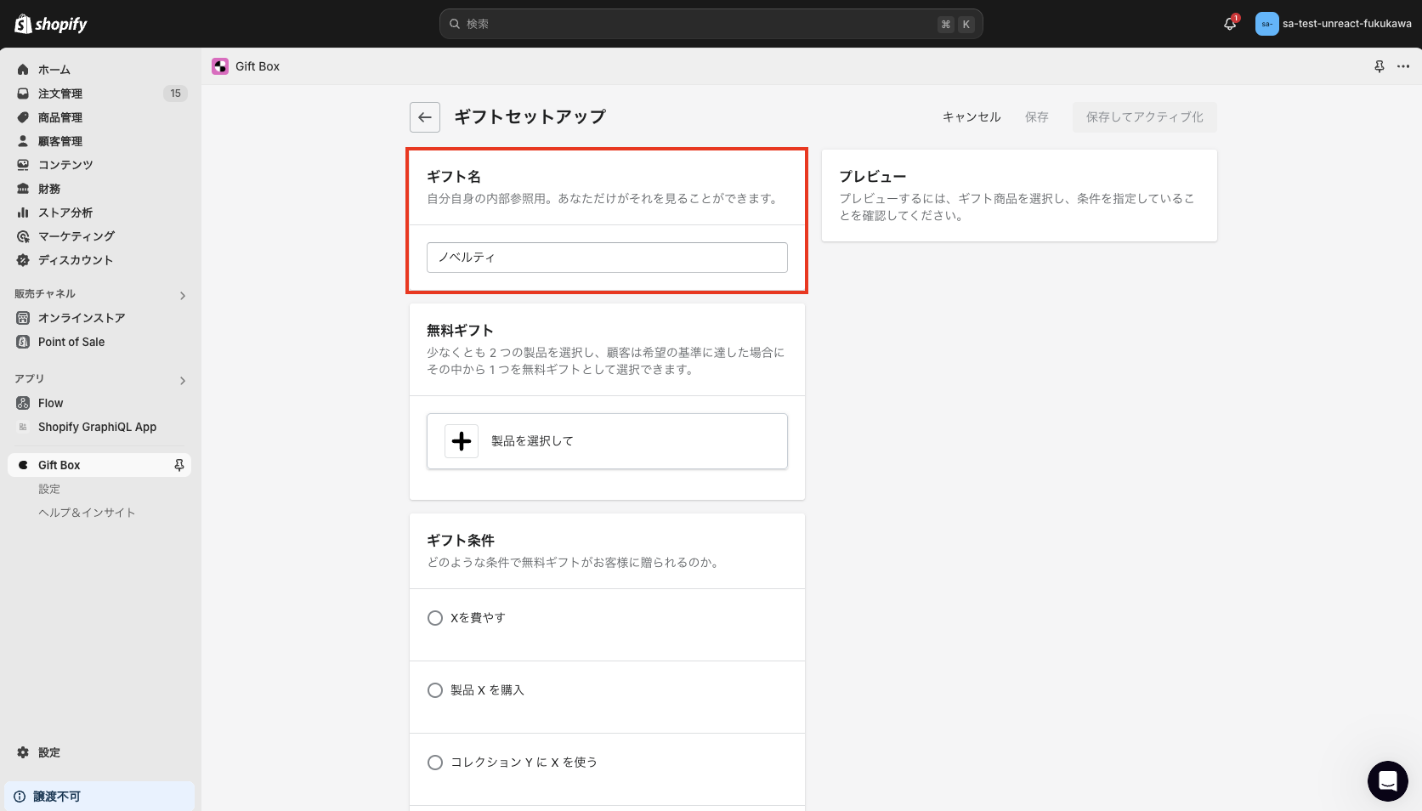Viewport: 1422px width, 811px height.
Task: Open the chat support bubble
Action: (1387, 781)
